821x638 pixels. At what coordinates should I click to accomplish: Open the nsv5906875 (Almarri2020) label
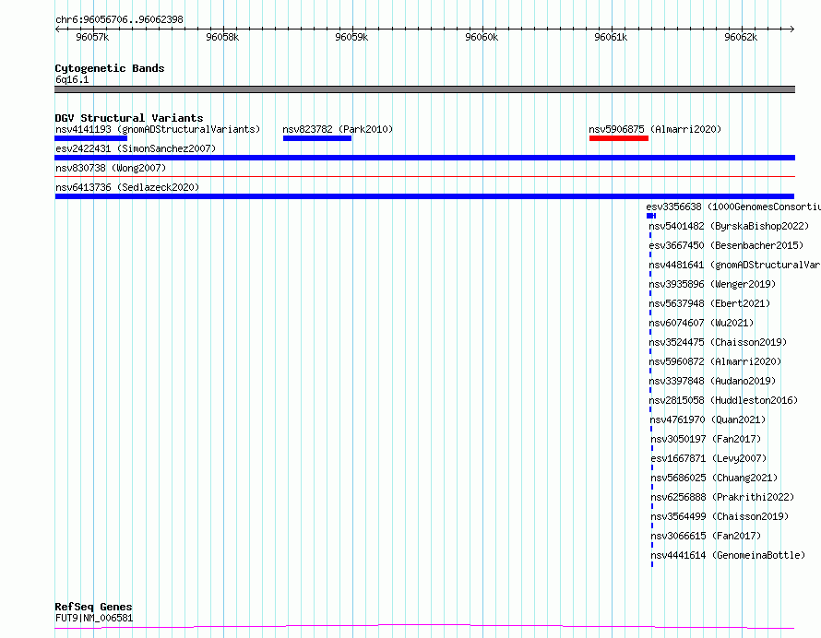coord(655,129)
